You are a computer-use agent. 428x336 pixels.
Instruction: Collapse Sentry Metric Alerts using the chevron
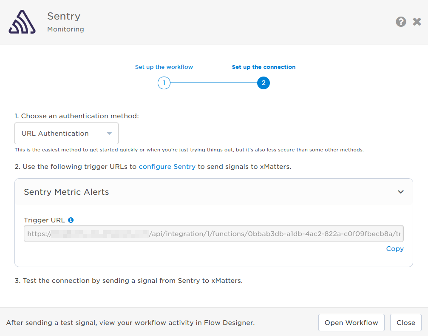[400, 192]
